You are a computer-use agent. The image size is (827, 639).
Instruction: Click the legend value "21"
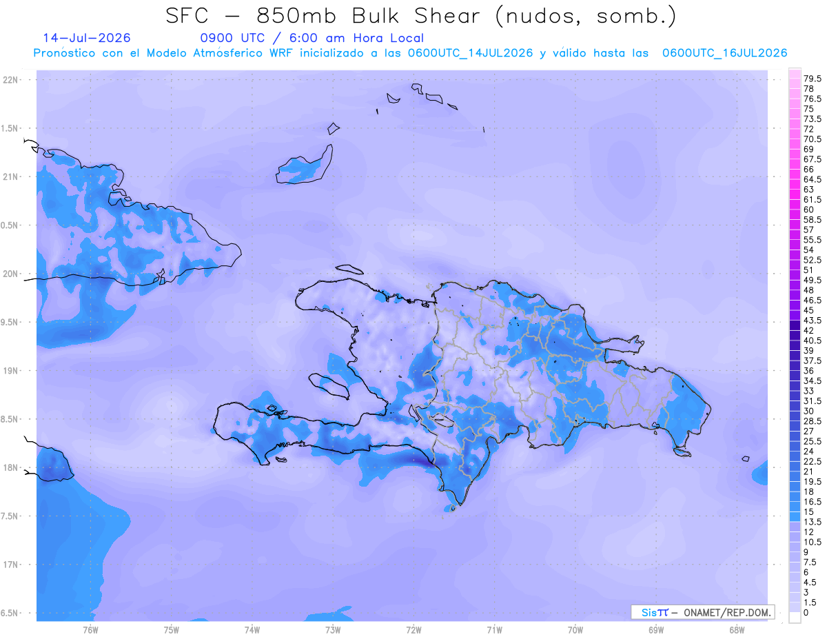pyautogui.click(x=809, y=471)
